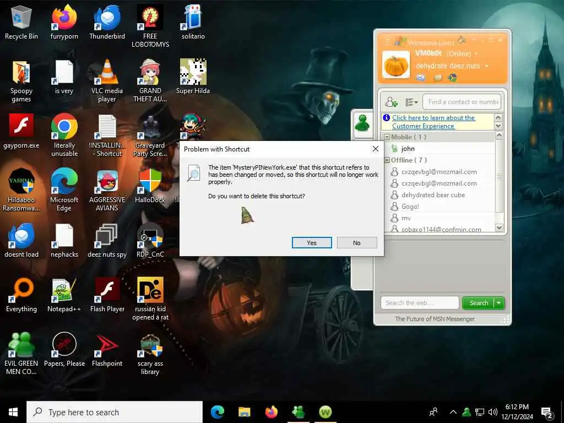Select the Papers, Please shortcut

pyautogui.click(x=64, y=350)
